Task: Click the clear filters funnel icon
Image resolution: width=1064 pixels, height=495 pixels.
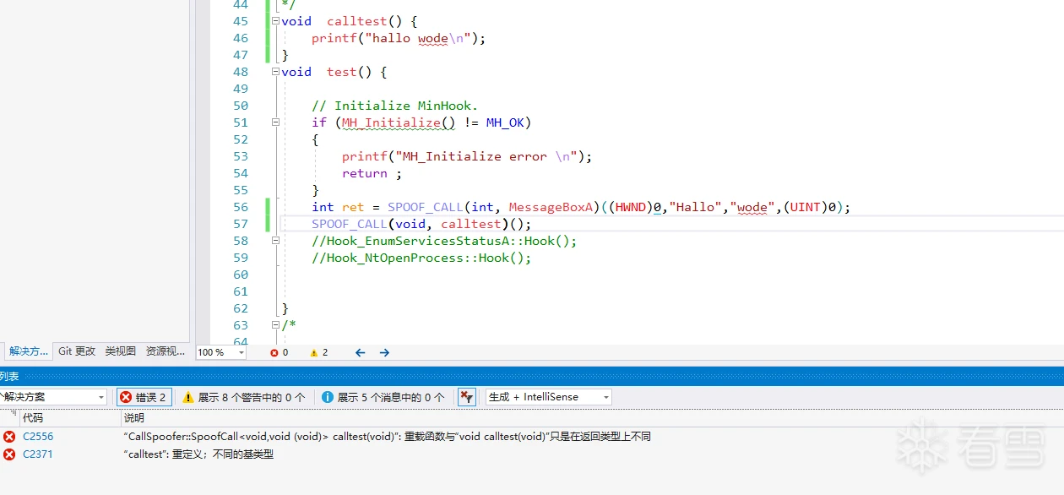Action: point(466,397)
